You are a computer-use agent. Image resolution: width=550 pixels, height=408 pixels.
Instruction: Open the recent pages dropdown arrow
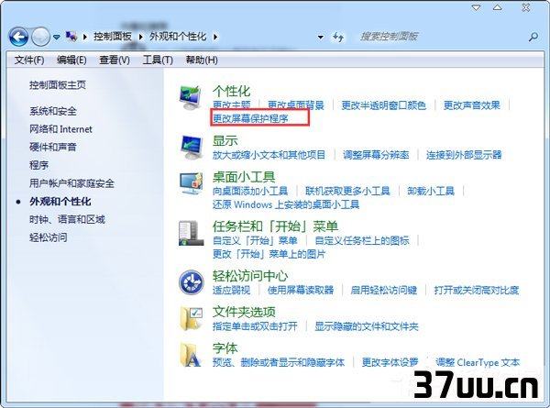pyautogui.click(x=57, y=37)
